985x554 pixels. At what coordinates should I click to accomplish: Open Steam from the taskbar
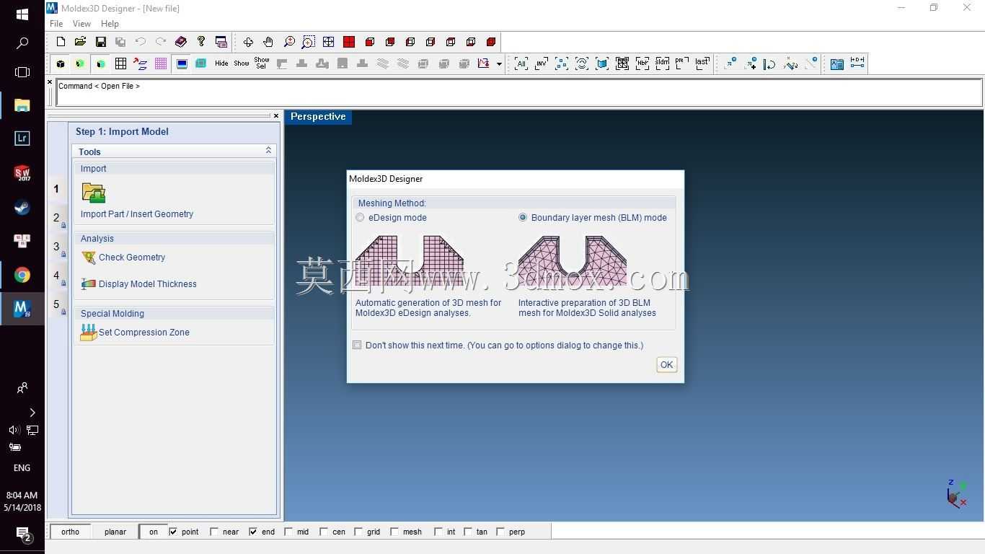pyautogui.click(x=22, y=208)
